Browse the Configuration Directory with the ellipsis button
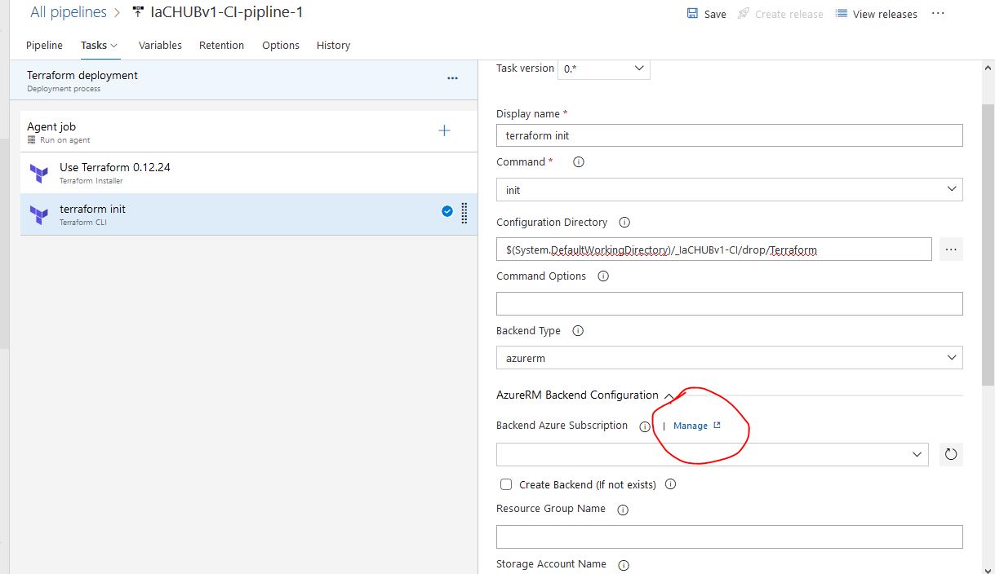The height and width of the screenshot is (574, 995). [x=950, y=249]
